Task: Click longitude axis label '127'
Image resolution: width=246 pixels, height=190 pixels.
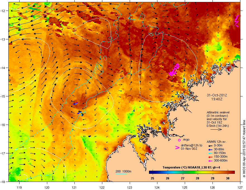Action: 240,187
